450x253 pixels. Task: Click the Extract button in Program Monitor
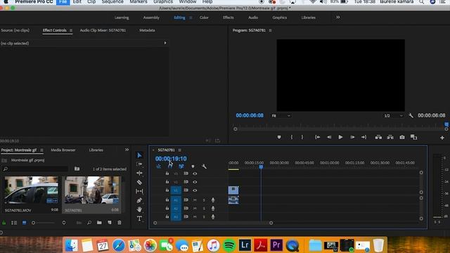[390, 138]
